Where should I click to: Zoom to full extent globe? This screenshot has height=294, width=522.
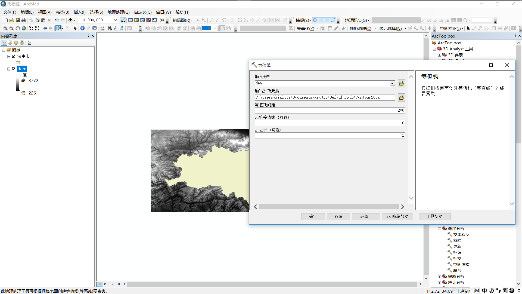[x=24, y=28]
